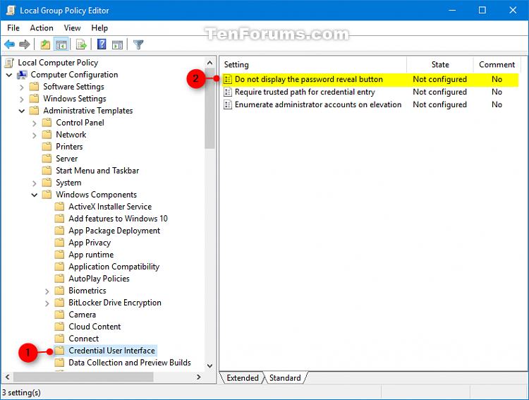The width and height of the screenshot is (529, 400).
Task: Click the Camera folder icon
Action: tap(59, 315)
